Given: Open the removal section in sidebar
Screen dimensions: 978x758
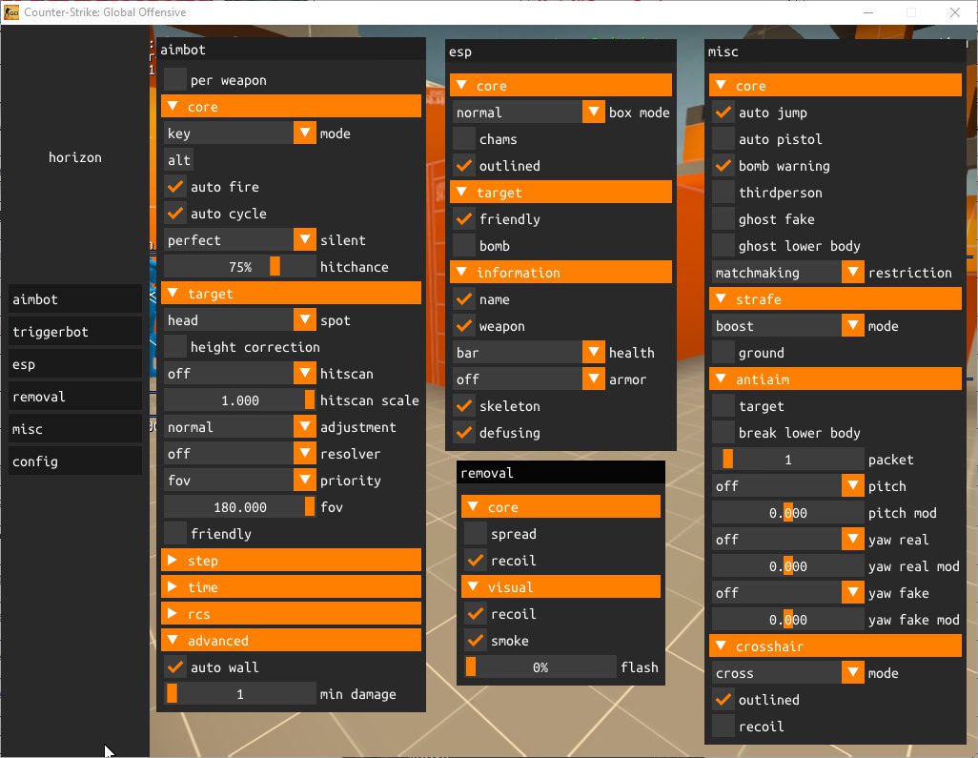Looking at the screenshot, I should (x=75, y=397).
